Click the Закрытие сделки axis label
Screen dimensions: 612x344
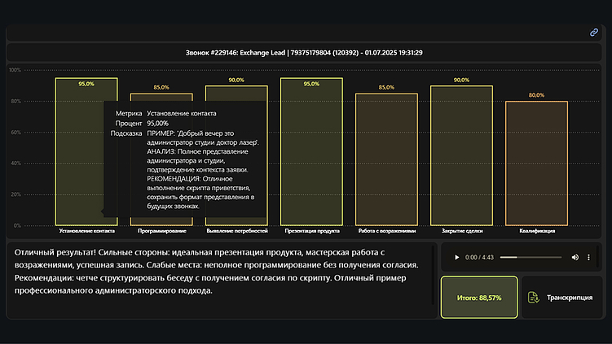(x=462, y=231)
